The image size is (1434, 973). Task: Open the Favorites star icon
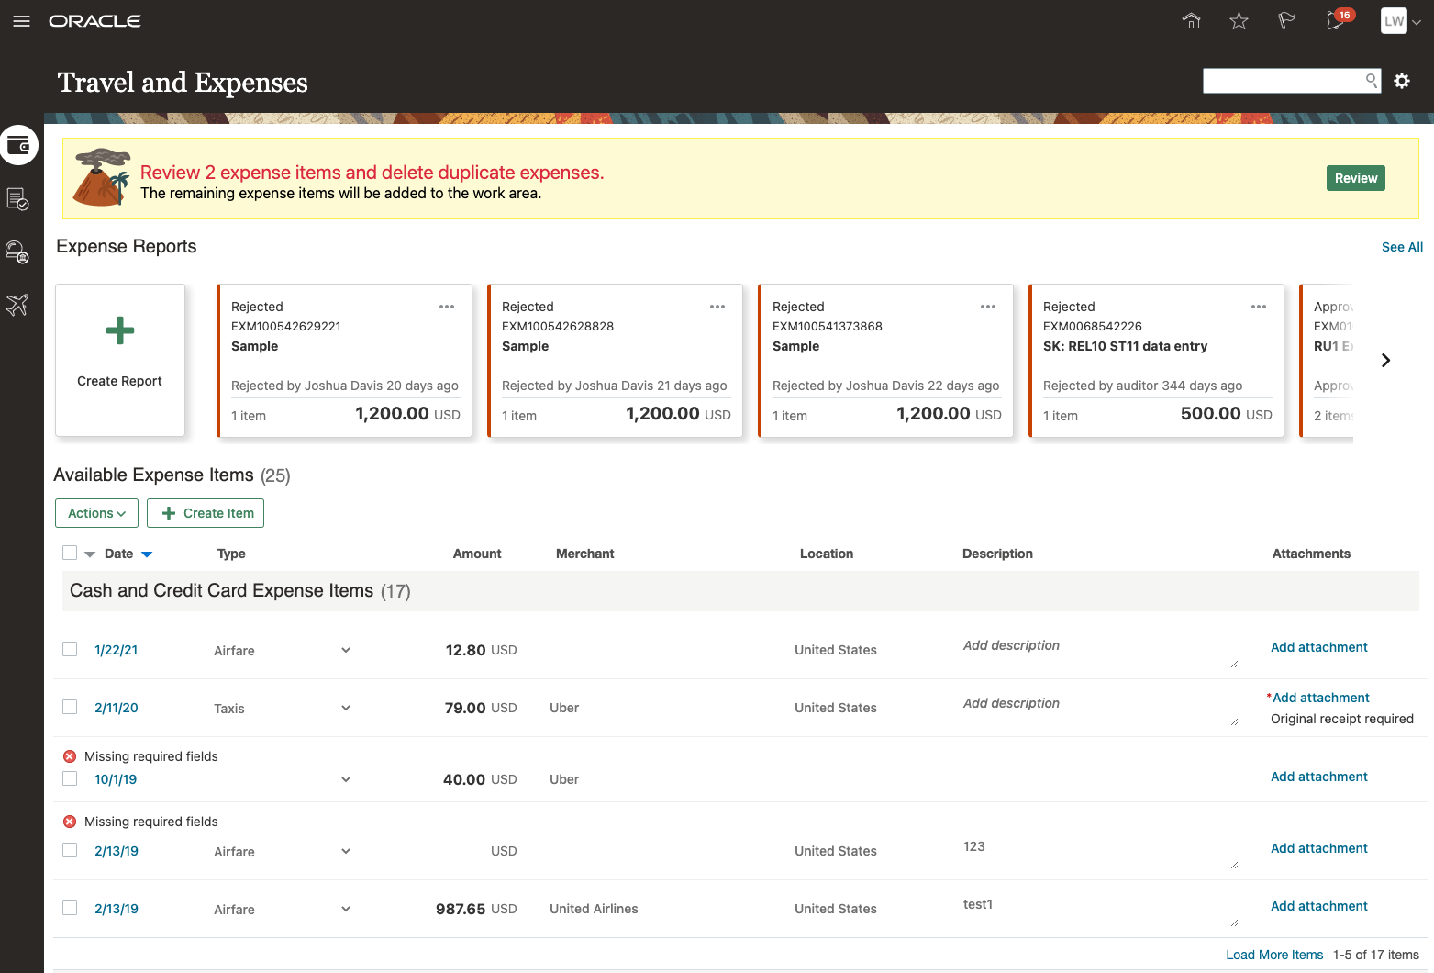tap(1239, 21)
